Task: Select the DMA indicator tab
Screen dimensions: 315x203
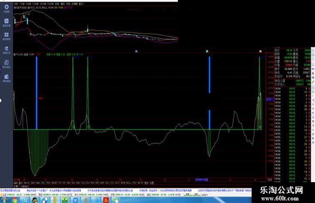Action: click(x=38, y=183)
